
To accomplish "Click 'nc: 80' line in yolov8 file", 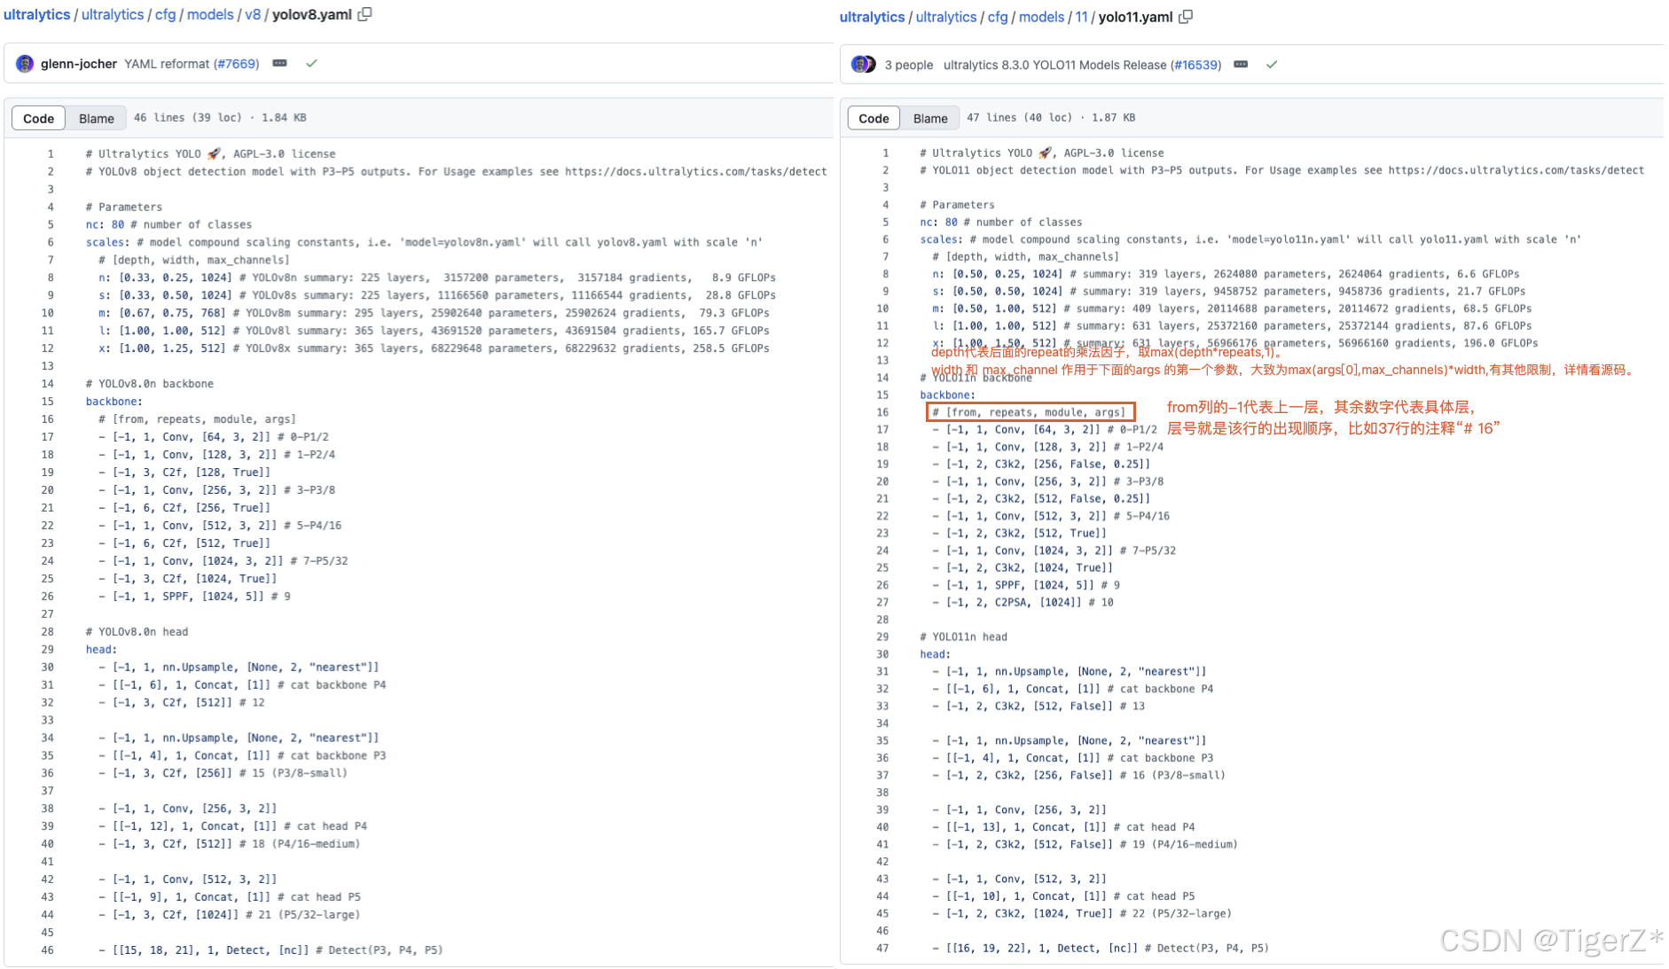I will [x=168, y=224].
